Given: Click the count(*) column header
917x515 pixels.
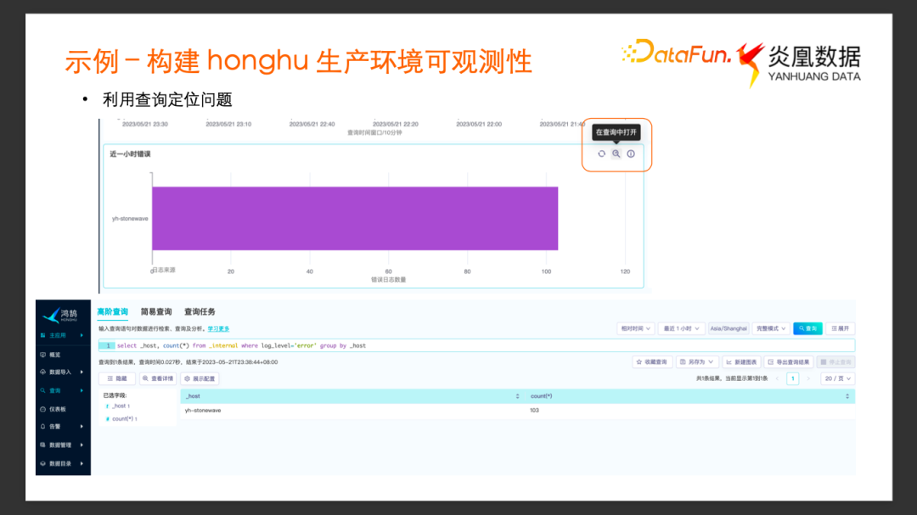Looking at the screenshot, I should pyautogui.click(x=689, y=396).
